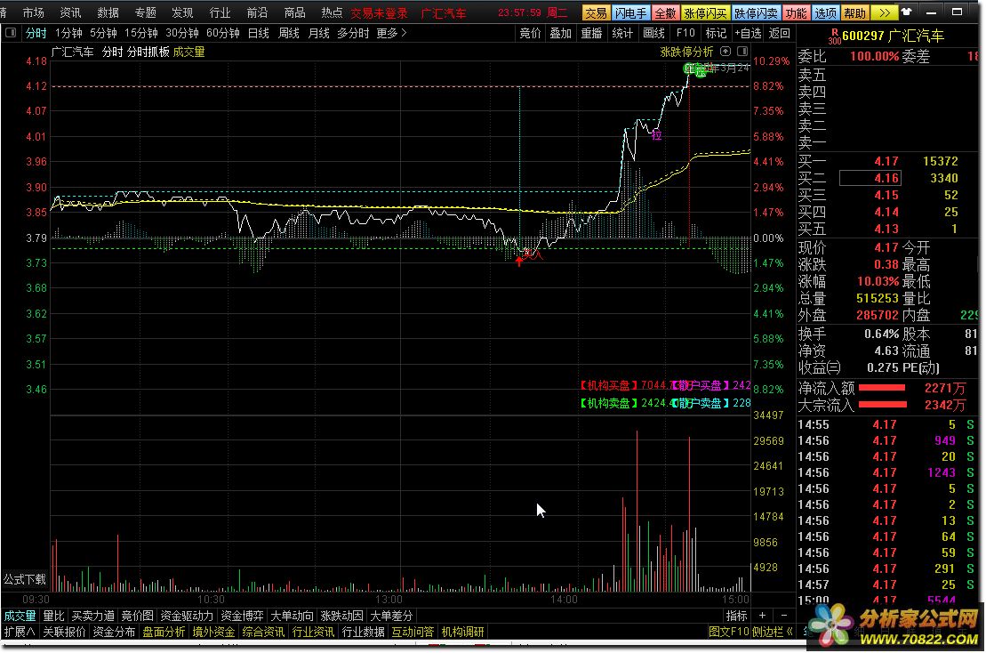Click the red buy arrow signal on chart

[x=519, y=261]
